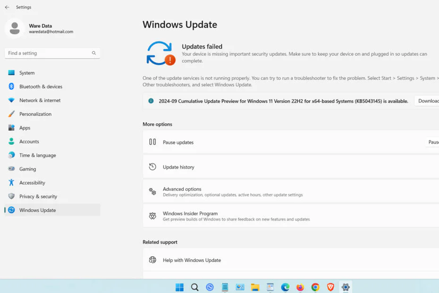Click the Time & language globe icon
Screen dimensions: 439x293
click(x=11, y=155)
